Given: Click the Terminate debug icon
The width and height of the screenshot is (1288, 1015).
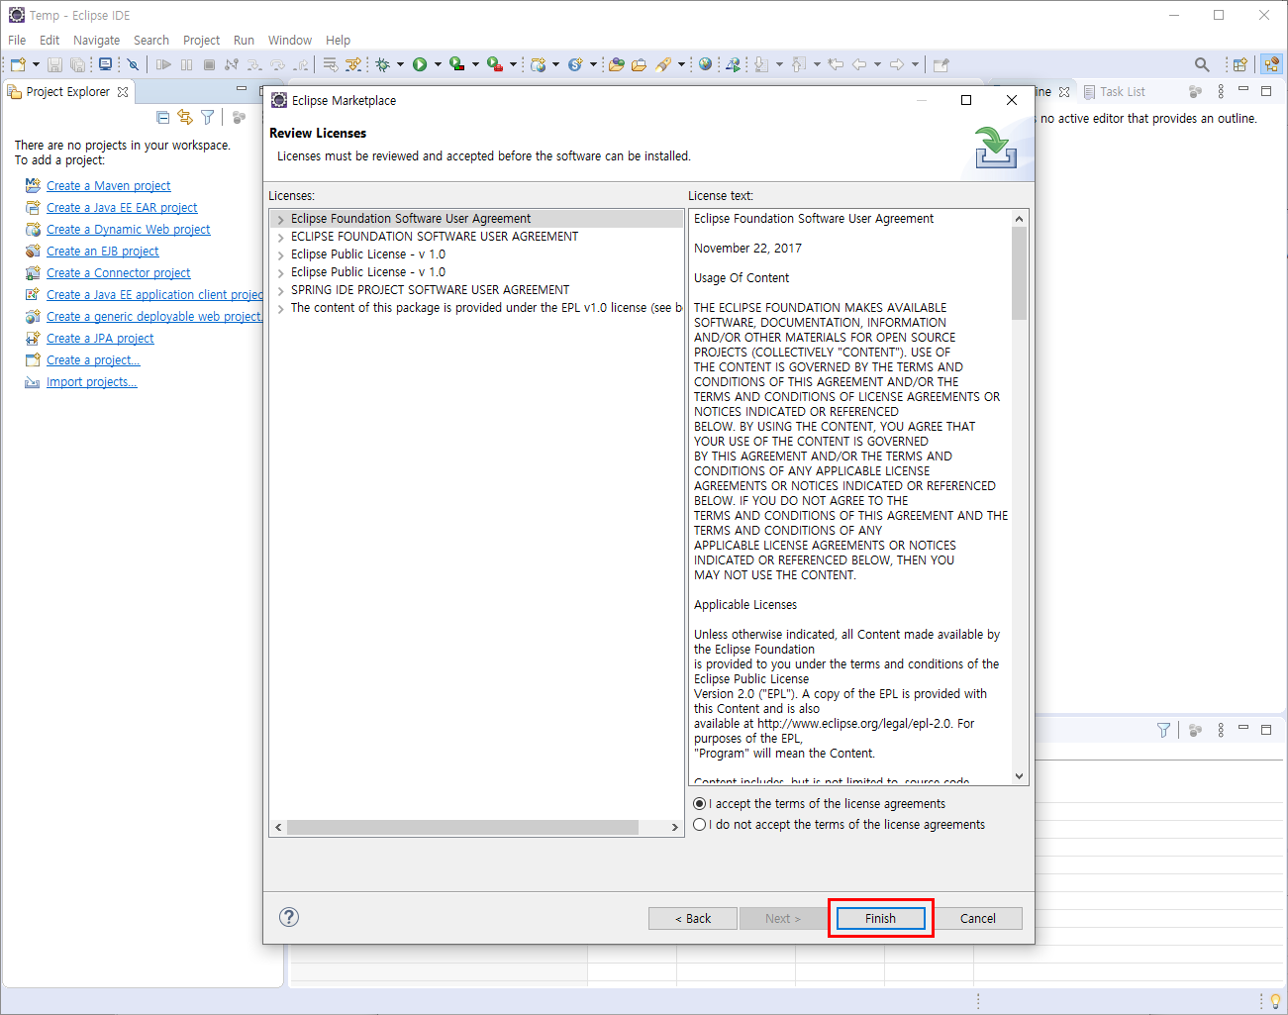Looking at the screenshot, I should [209, 64].
